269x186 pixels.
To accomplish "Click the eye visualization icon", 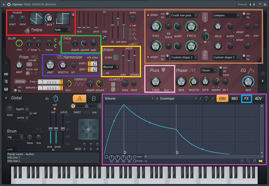I will 262,73.
